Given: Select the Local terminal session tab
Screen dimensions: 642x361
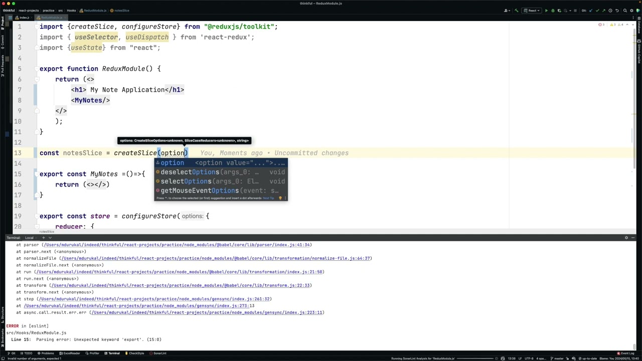Looking at the screenshot, I should [x=29, y=238].
